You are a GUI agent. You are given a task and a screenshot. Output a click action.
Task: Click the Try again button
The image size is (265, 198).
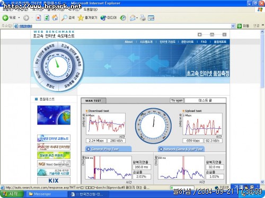pyautogui.click(x=177, y=100)
